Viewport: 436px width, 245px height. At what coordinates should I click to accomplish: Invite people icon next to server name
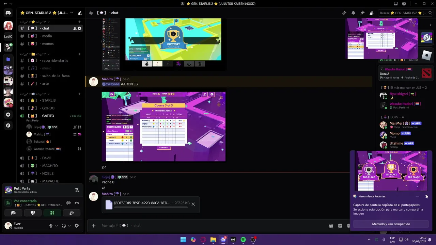[80, 13]
